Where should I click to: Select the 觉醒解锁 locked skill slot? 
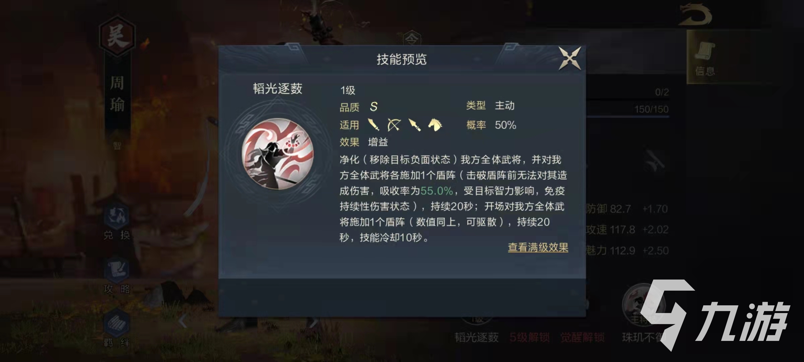(x=583, y=337)
